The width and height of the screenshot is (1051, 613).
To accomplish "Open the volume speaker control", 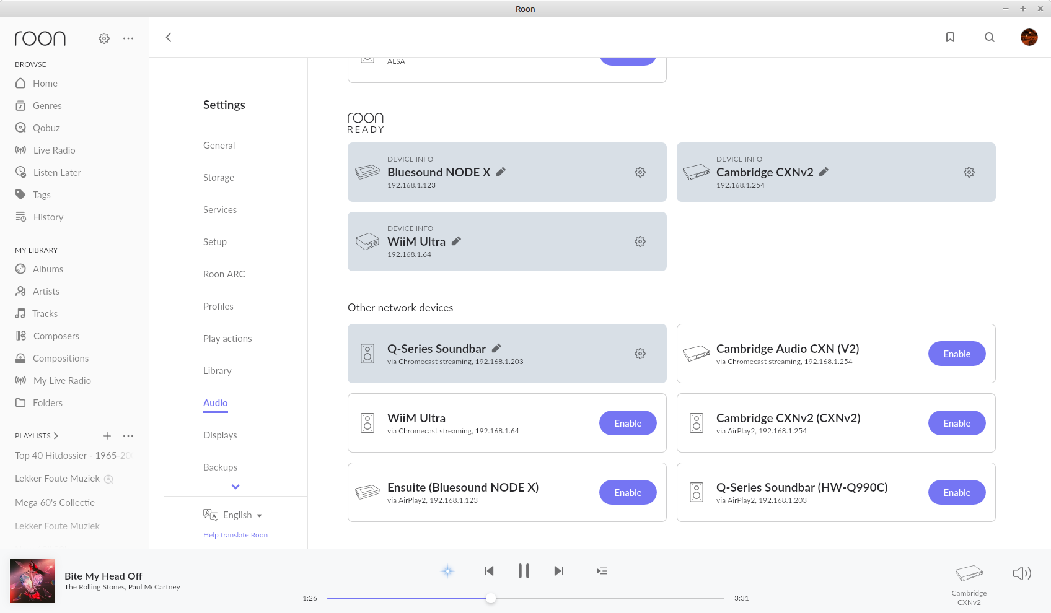I will coord(1022,573).
